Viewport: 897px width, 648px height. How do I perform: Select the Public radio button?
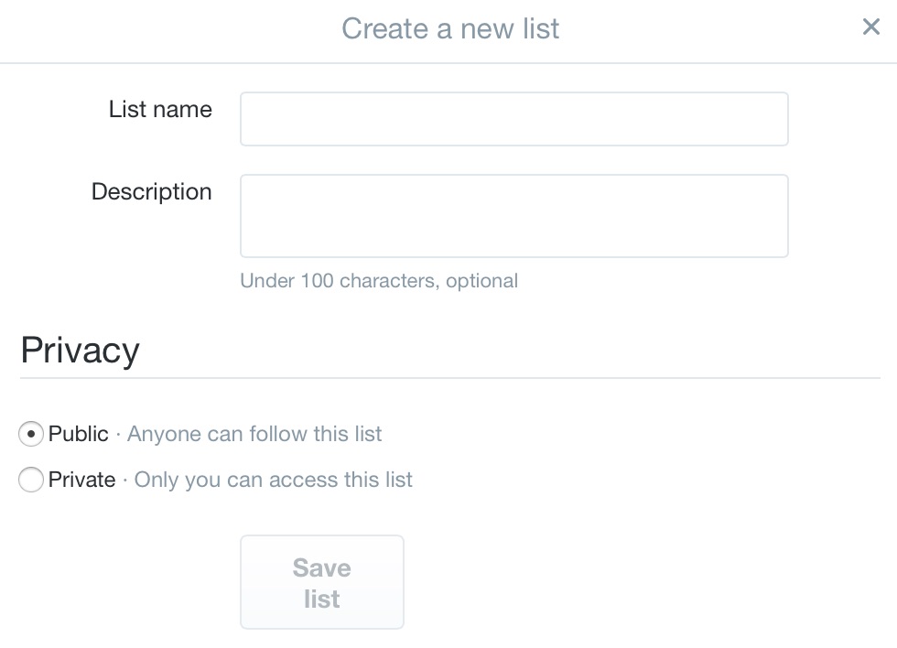click(31, 434)
